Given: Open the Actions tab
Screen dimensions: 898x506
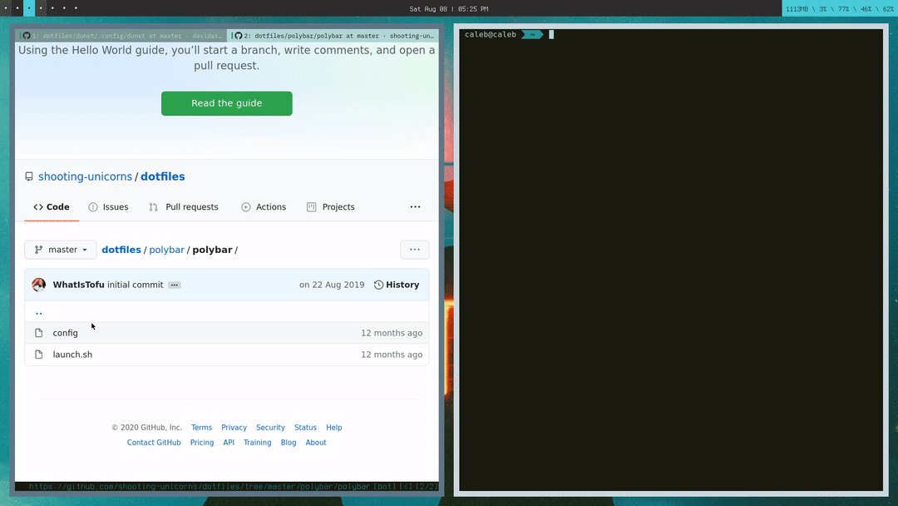Looking at the screenshot, I should tap(264, 207).
